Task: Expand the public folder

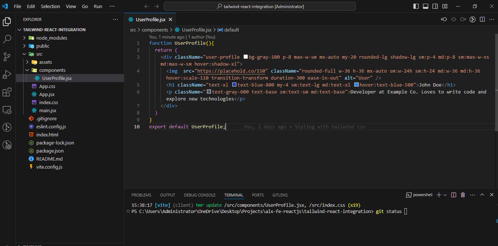Action: [43, 46]
